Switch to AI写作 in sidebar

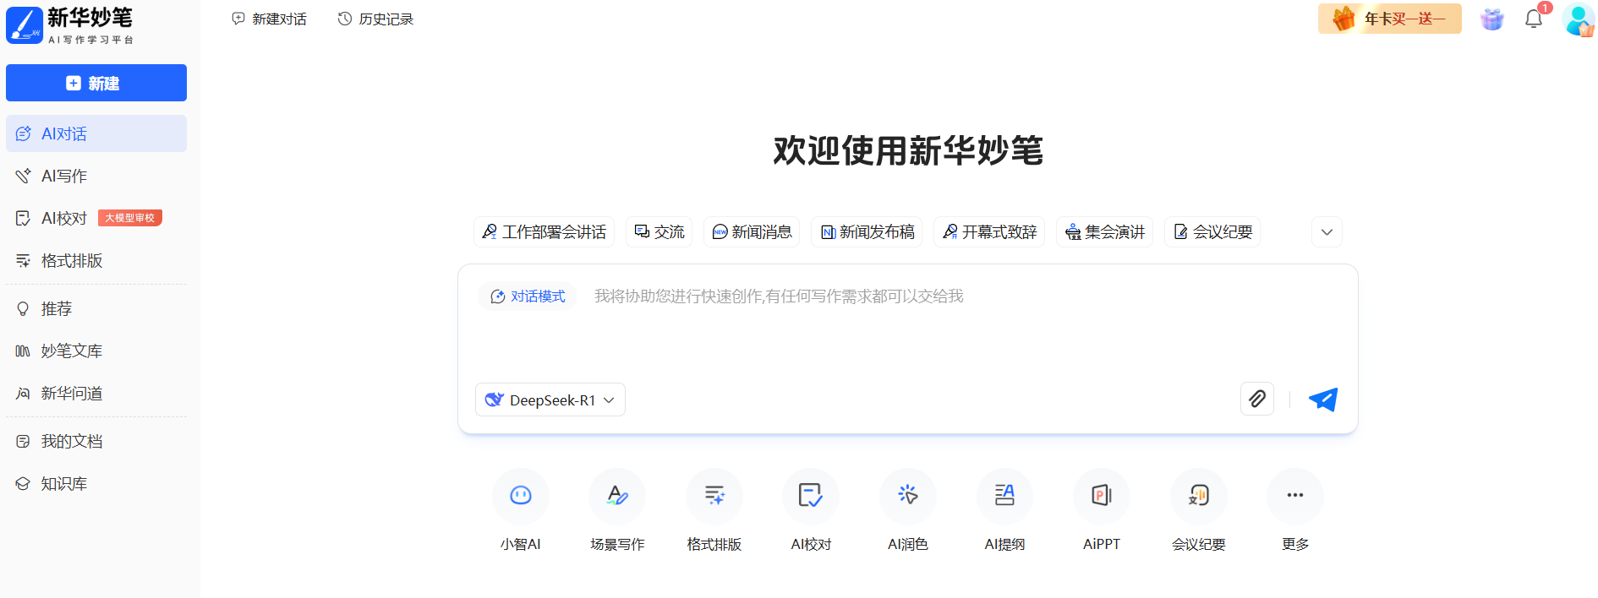(x=64, y=176)
